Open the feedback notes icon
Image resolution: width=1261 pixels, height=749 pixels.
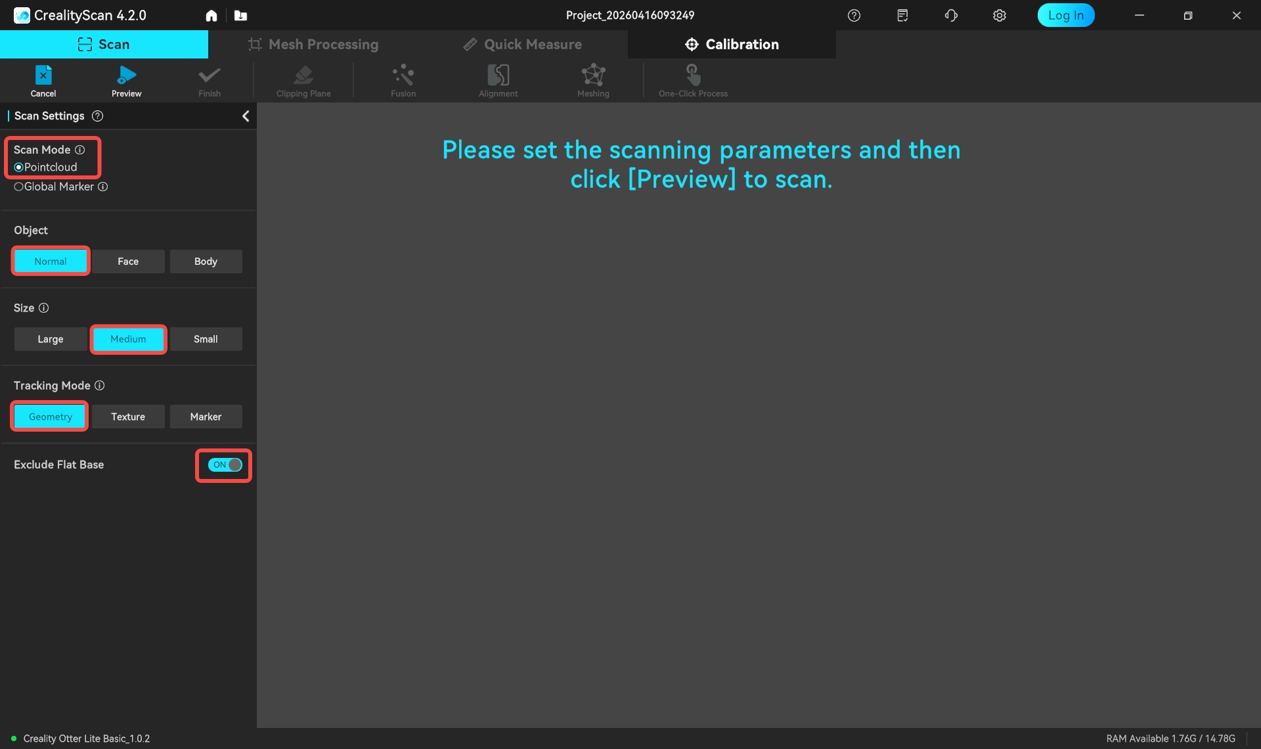coord(902,15)
